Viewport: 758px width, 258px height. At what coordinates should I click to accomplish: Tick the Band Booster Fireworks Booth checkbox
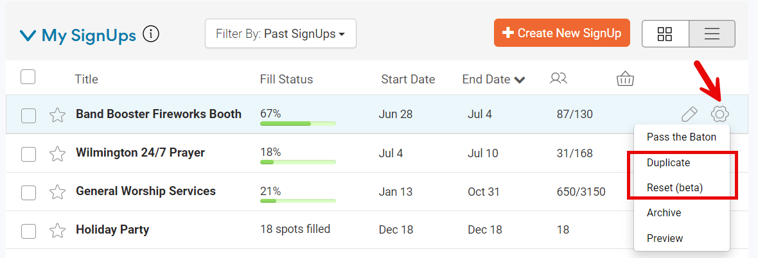(x=28, y=116)
